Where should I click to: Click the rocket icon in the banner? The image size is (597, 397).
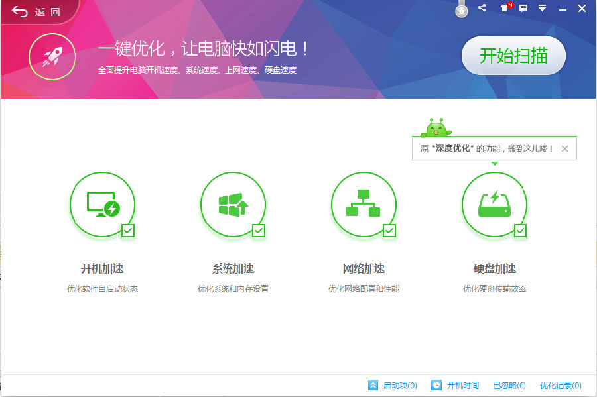pos(52,56)
